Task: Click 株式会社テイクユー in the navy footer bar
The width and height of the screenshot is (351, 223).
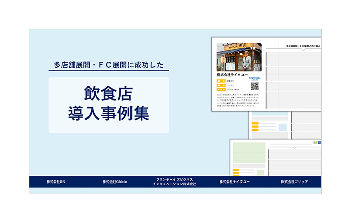Action: pos(234,182)
